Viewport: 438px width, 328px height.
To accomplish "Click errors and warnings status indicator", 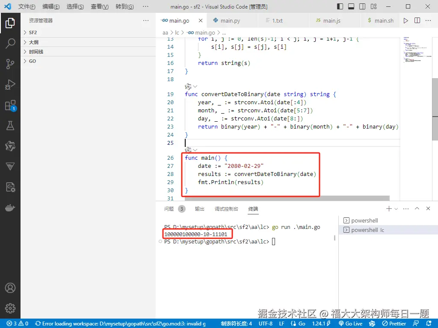I will (17, 324).
